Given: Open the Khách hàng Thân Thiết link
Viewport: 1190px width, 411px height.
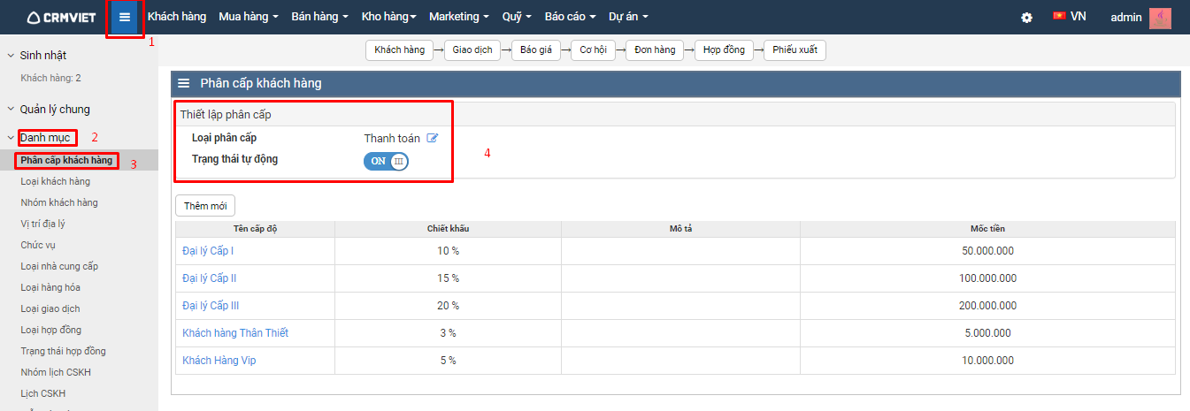Looking at the screenshot, I should [235, 333].
